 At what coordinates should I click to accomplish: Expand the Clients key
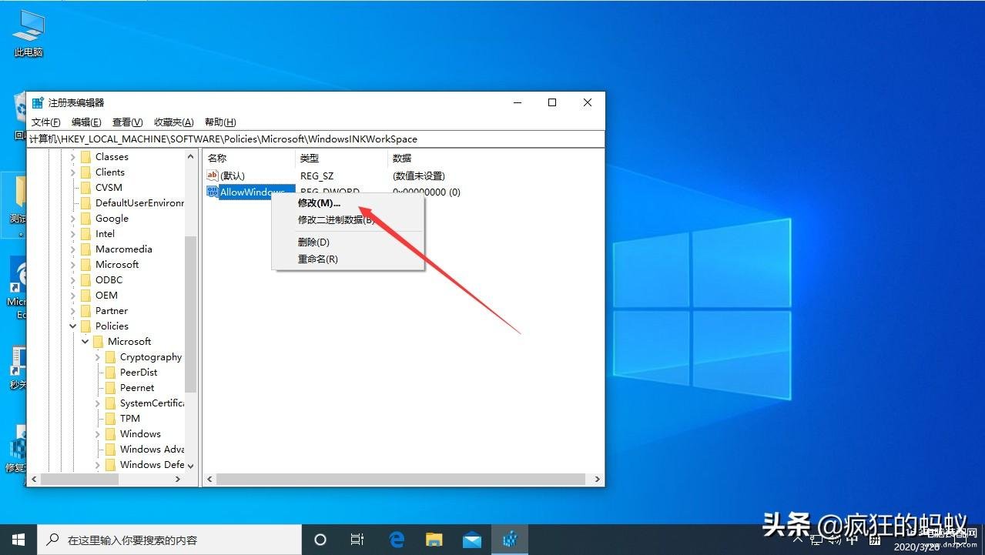coord(73,172)
